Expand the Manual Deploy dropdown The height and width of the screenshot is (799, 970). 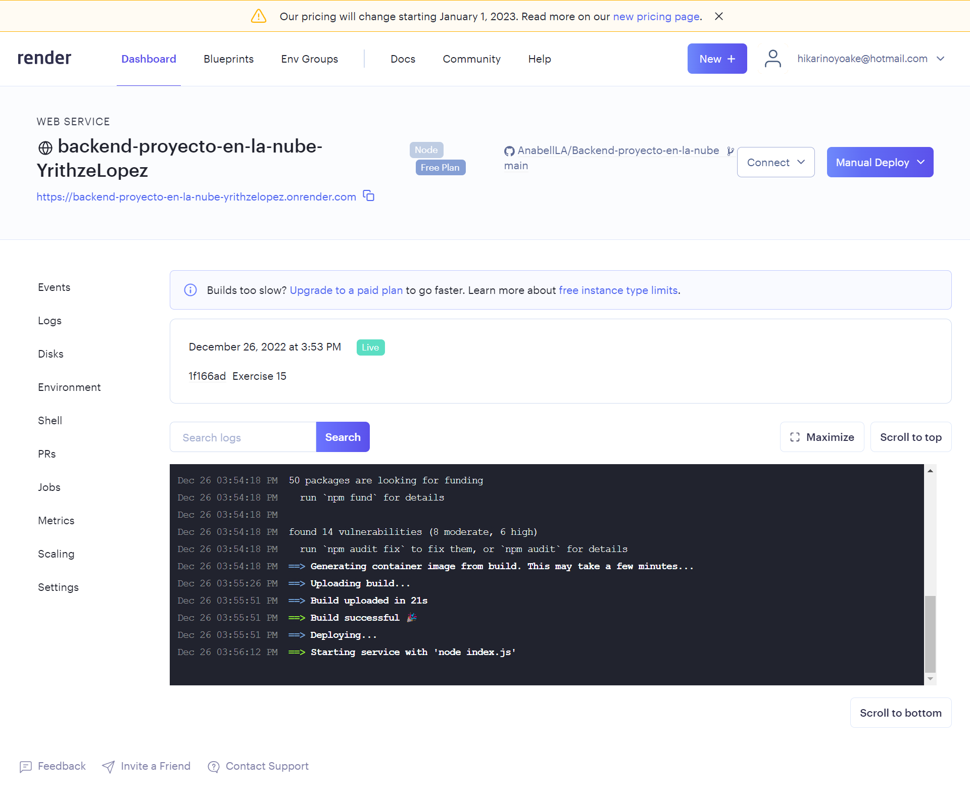point(880,162)
